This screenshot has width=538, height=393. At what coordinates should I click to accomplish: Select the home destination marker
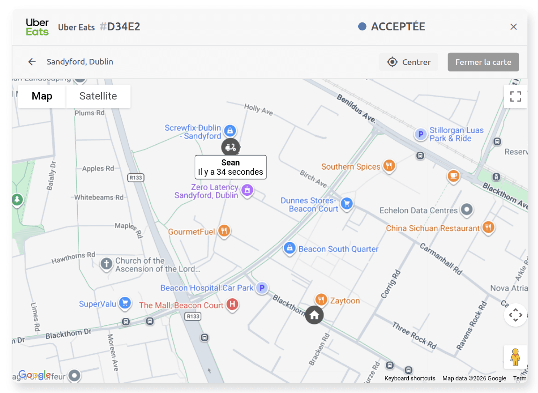(314, 314)
